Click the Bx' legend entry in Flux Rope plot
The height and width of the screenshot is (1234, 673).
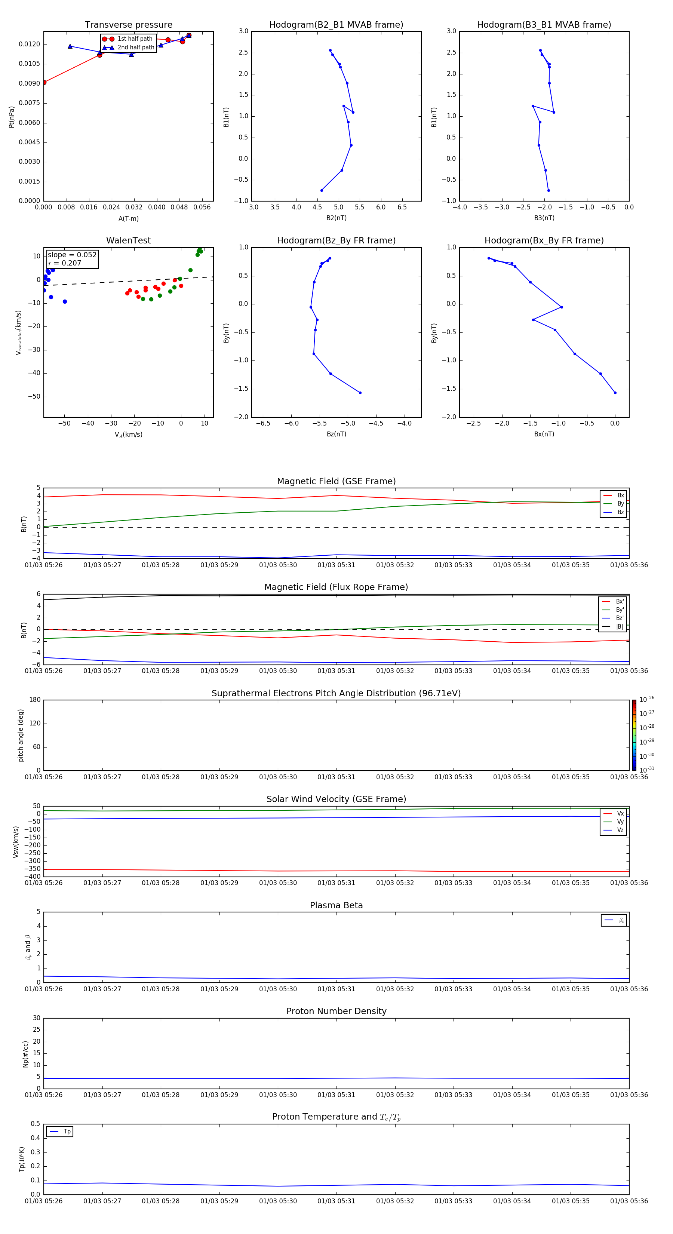click(613, 602)
